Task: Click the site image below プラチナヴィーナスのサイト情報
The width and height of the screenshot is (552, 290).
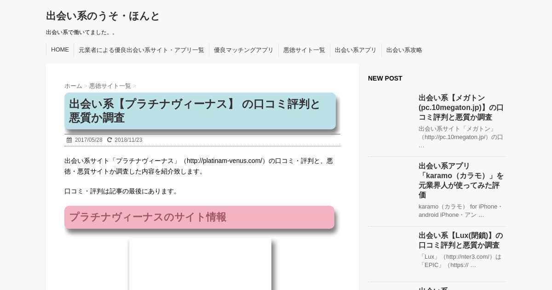Action: click(200, 264)
